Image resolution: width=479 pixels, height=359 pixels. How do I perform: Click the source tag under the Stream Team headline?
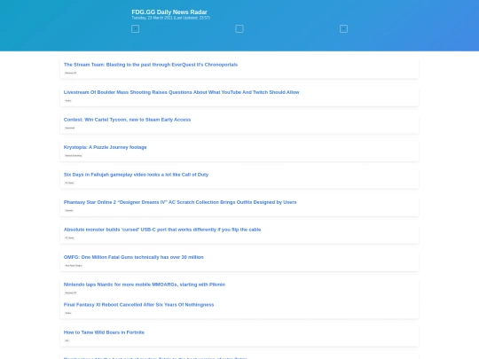click(x=71, y=73)
